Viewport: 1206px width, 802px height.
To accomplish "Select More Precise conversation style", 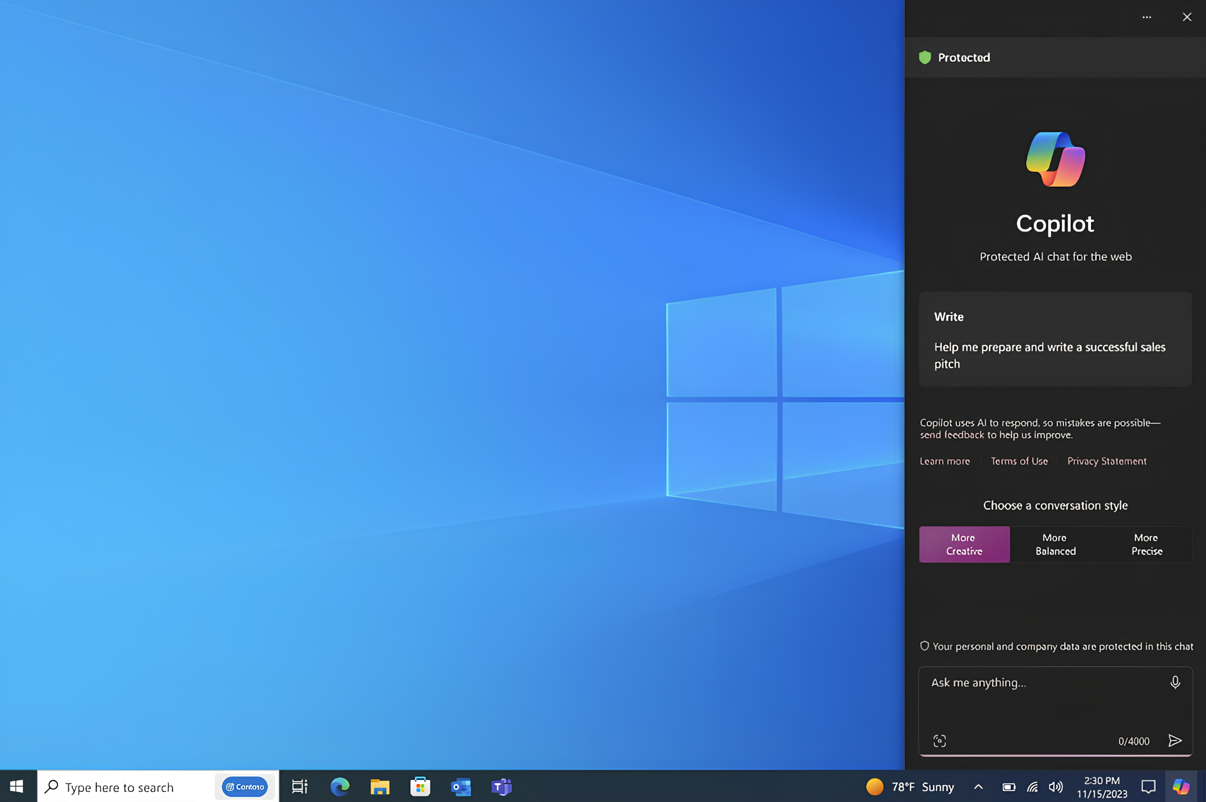I will [x=1146, y=544].
